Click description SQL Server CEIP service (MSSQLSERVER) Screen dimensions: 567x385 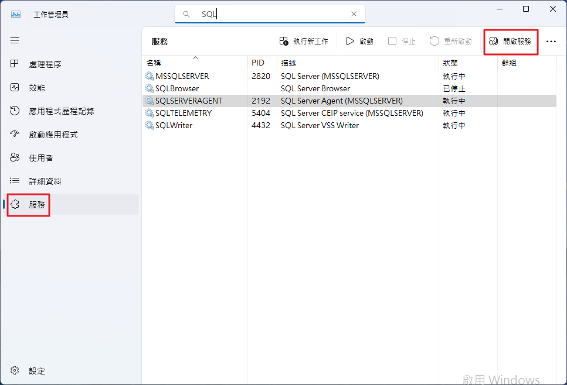(x=352, y=113)
